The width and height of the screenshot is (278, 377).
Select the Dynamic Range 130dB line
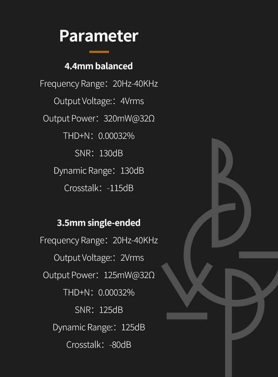99,170
